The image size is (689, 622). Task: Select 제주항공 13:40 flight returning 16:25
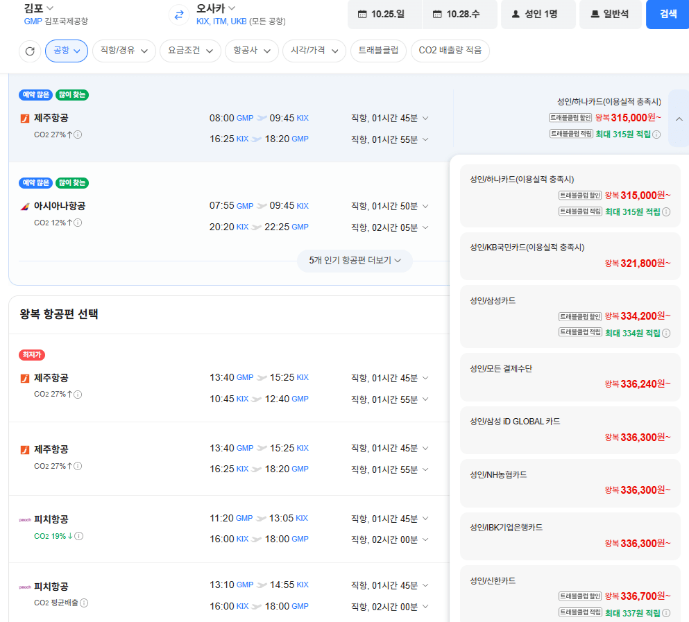click(228, 458)
